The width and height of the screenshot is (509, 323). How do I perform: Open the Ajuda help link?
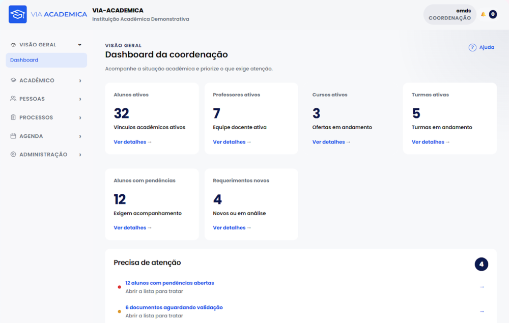click(482, 48)
